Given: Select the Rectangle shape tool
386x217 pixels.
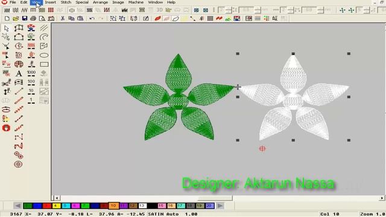Looking at the screenshot, I should click(44, 64).
